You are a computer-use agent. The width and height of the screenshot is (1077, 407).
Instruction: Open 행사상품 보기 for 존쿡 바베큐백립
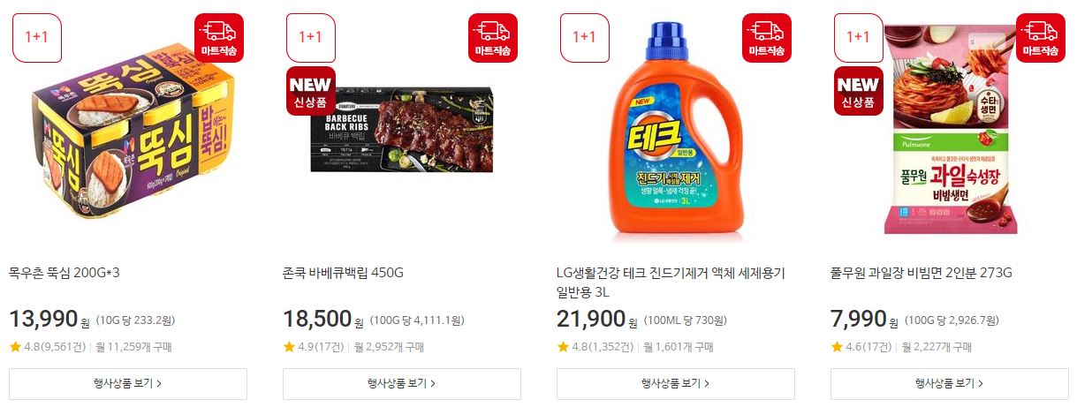[x=402, y=384]
